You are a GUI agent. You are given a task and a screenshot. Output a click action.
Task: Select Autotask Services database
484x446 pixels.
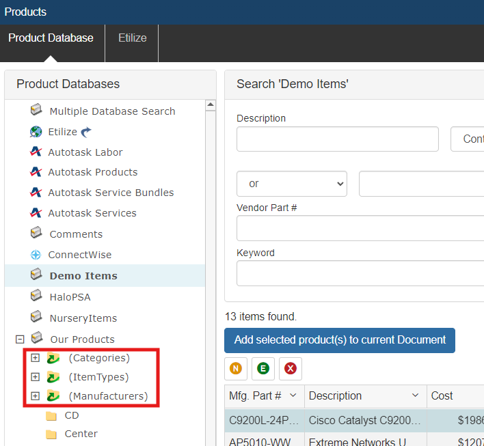[x=92, y=213]
